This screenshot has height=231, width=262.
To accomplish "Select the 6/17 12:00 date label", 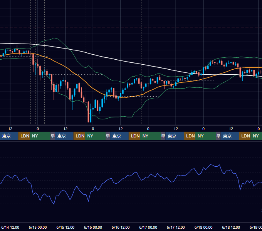I will point(176,227).
